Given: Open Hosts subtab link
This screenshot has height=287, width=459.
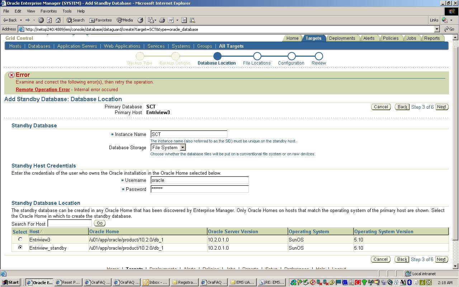Looking at the screenshot, I should pyautogui.click(x=15, y=46).
